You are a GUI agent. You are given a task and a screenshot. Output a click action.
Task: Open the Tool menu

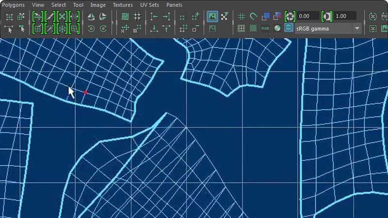click(78, 5)
